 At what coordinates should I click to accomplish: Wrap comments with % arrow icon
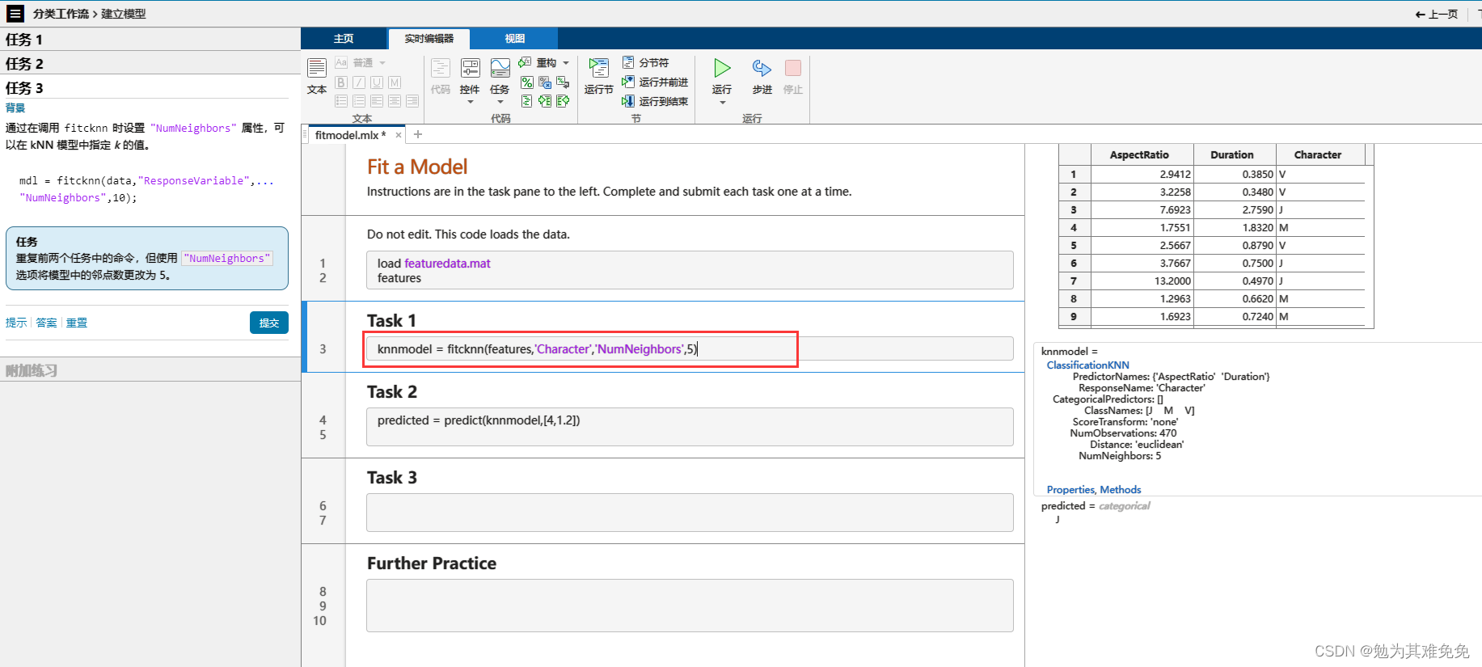pyautogui.click(x=563, y=82)
